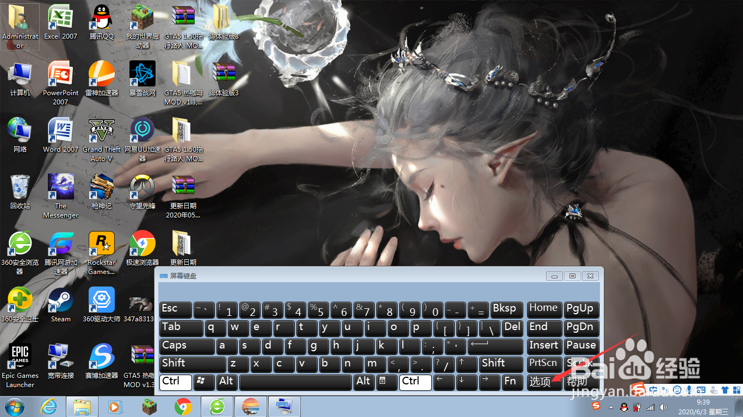743x417 pixels.
Task: Open the Word 2007 shortcut
Action: coord(60,135)
